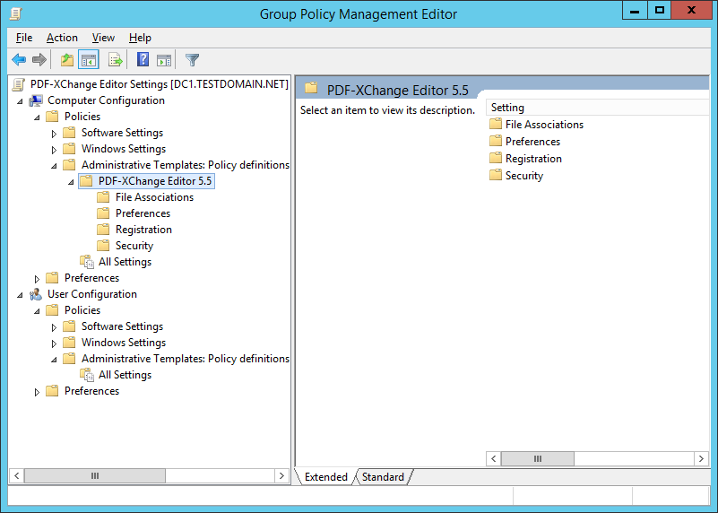Expand Software Settings under User Configuration
Viewport: 718px width, 513px height.
coord(54,327)
